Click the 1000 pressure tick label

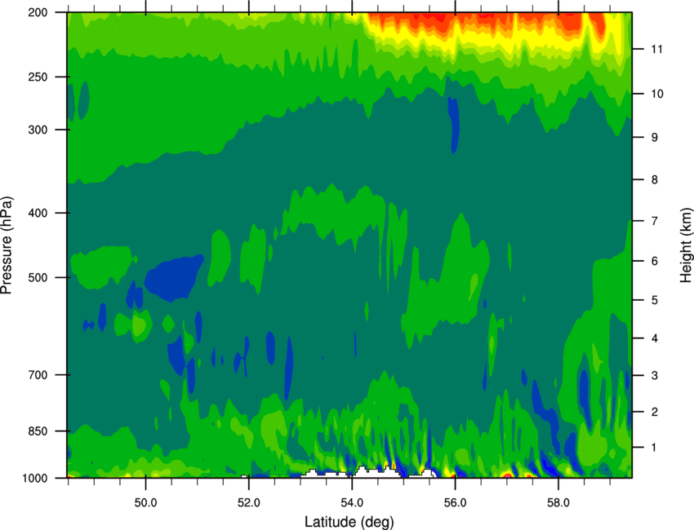click(35, 478)
